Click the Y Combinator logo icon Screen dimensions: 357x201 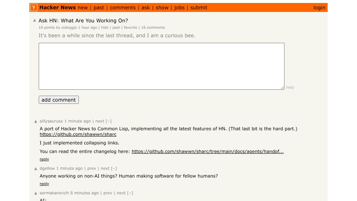click(34, 7)
